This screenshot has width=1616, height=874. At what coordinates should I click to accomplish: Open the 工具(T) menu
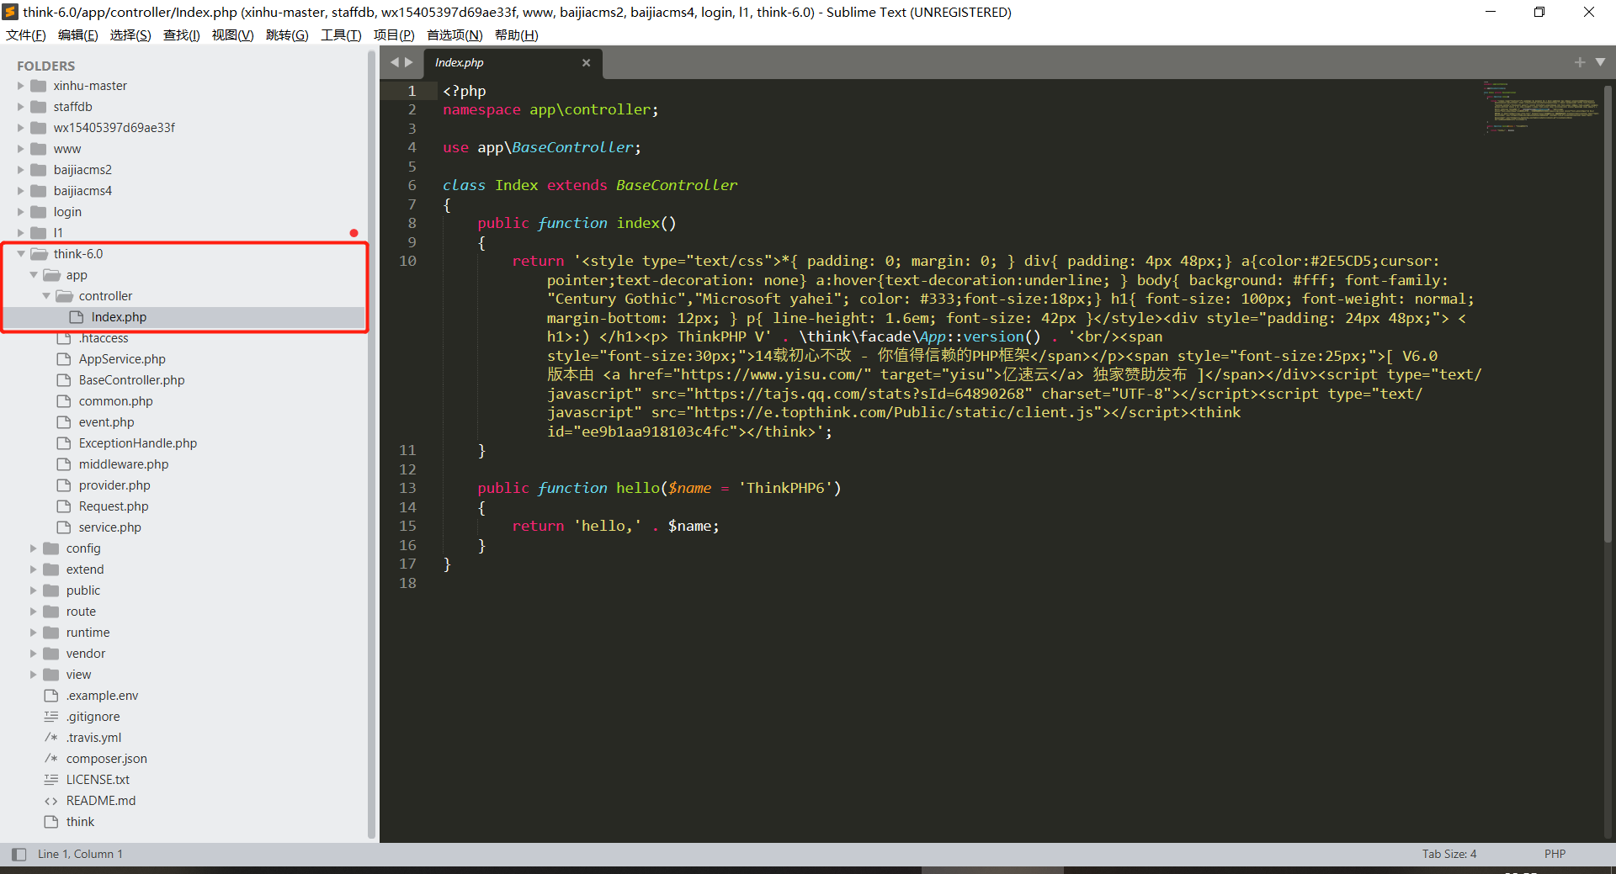341,34
